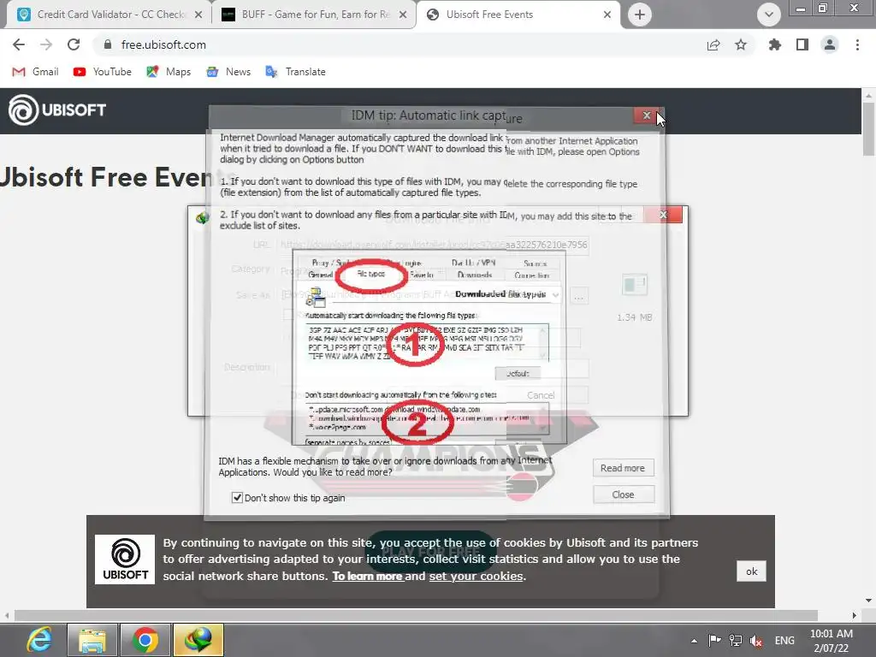Click the Ubisoft logo in header
Image resolution: width=876 pixels, height=657 pixels.
pyautogui.click(x=57, y=110)
